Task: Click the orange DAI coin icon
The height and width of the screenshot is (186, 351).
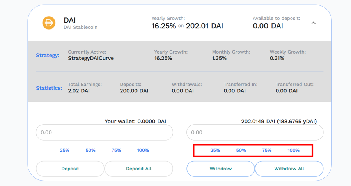Action: click(49, 23)
